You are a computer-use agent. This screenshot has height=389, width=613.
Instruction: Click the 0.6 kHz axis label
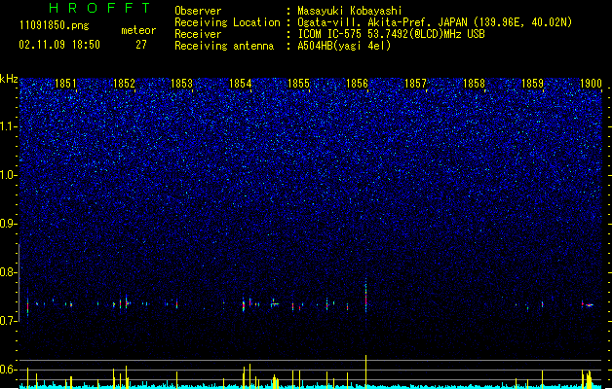pos(9,370)
